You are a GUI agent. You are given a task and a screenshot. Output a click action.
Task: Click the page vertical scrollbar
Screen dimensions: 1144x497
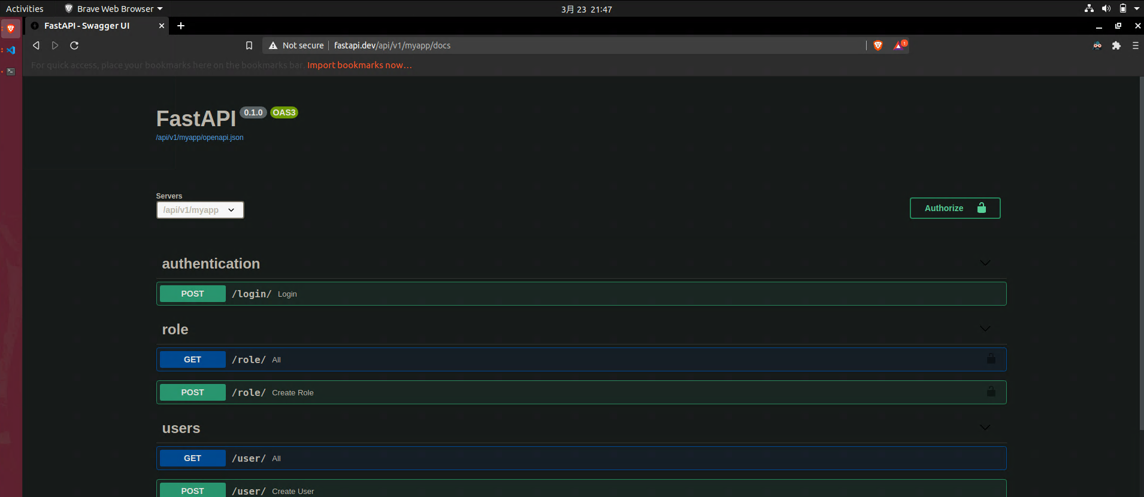point(1141,252)
